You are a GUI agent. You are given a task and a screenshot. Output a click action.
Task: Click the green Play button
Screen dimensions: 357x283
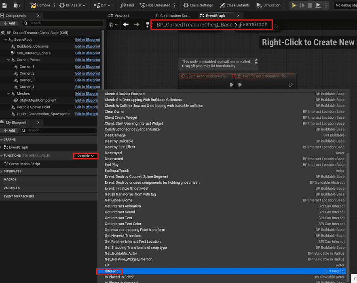(x=294, y=5)
